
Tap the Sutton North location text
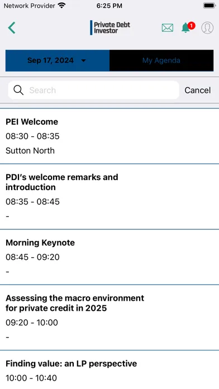pos(30,150)
